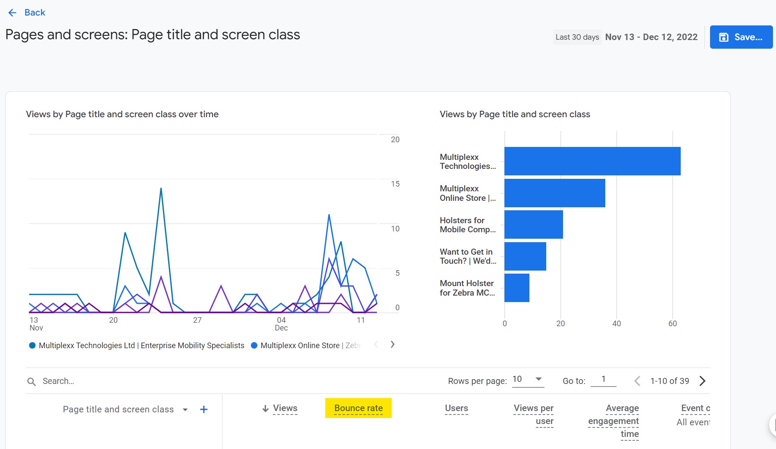Click the Multiplexx Technologies bar in bar chart
The image size is (776, 449).
592,161
